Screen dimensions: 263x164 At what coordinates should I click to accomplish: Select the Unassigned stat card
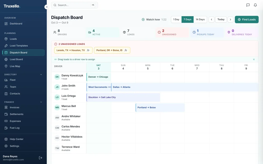coord(173,32)
